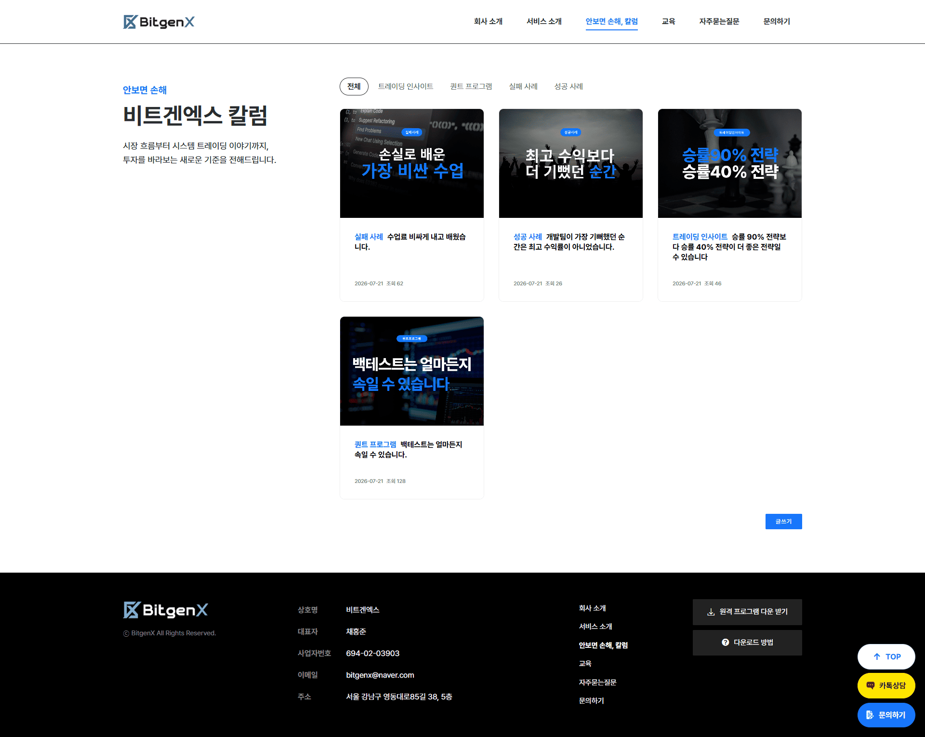The width and height of the screenshot is (925, 737).
Task: Select the 트레이딩 인사이트 category tab
Action: click(405, 86)
